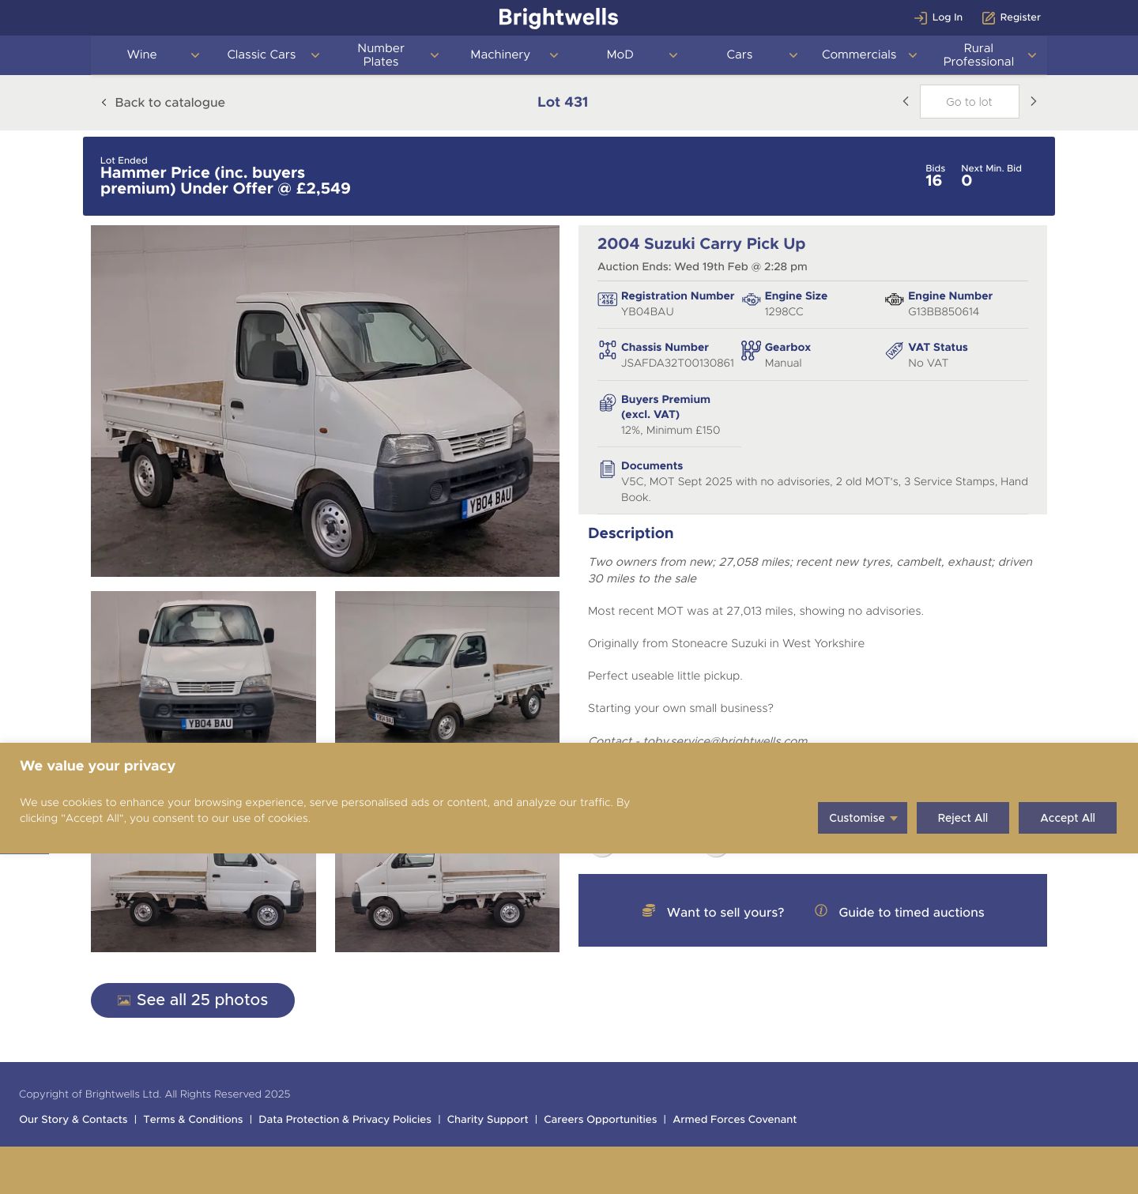Screen dimensions: 1138x1194
Task: Open Terms & Conditions footer link
Action: [193, 1119]
